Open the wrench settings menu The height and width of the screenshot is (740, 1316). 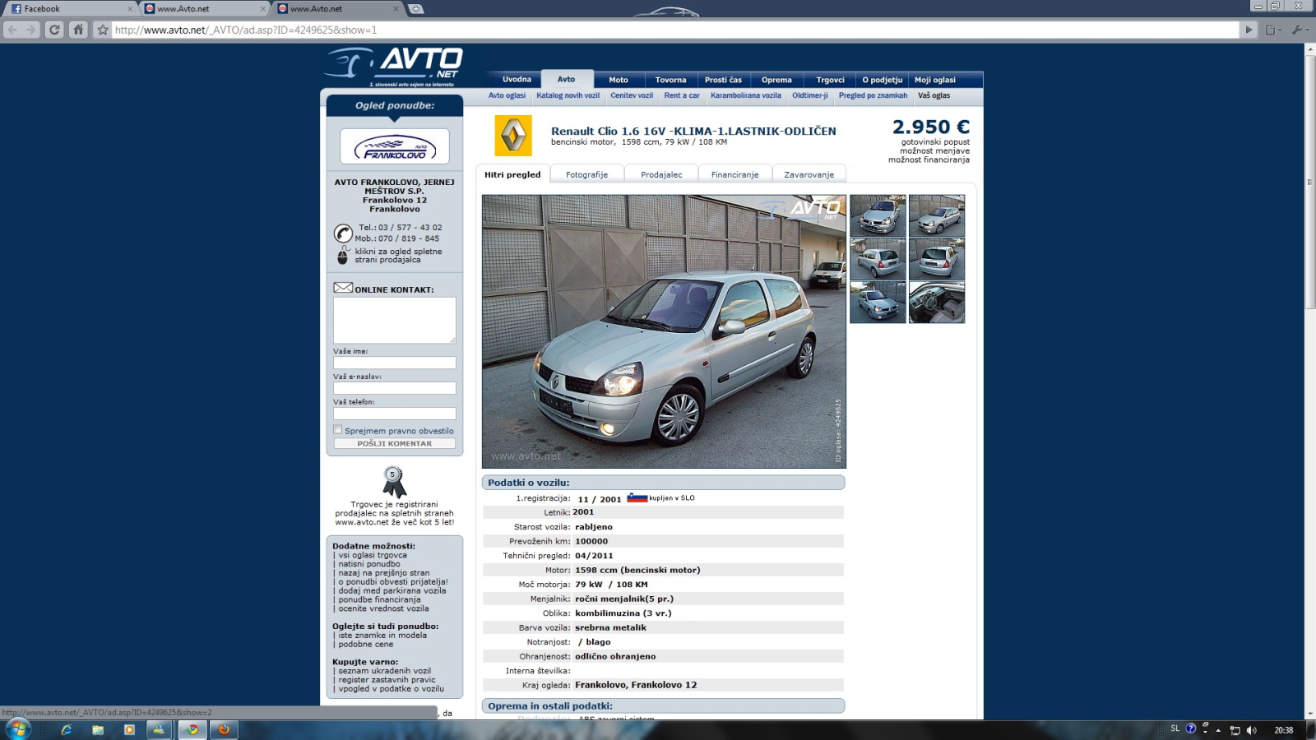tap(1299, 30)
